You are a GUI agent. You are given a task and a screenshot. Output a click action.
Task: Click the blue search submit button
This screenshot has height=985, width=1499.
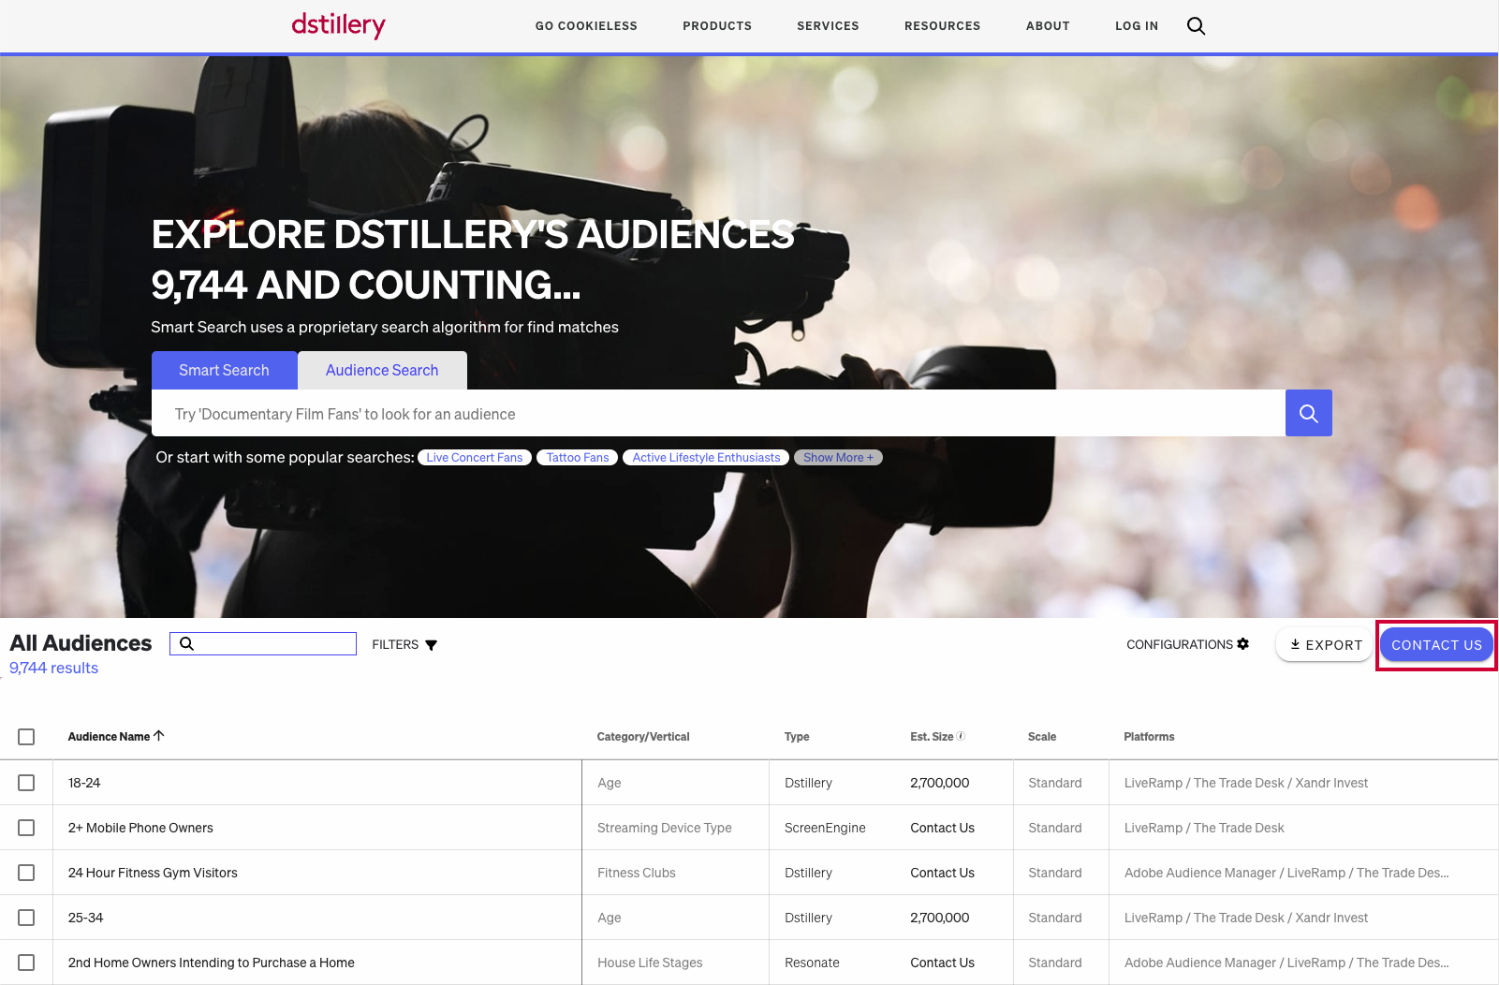coord(1308,413)
